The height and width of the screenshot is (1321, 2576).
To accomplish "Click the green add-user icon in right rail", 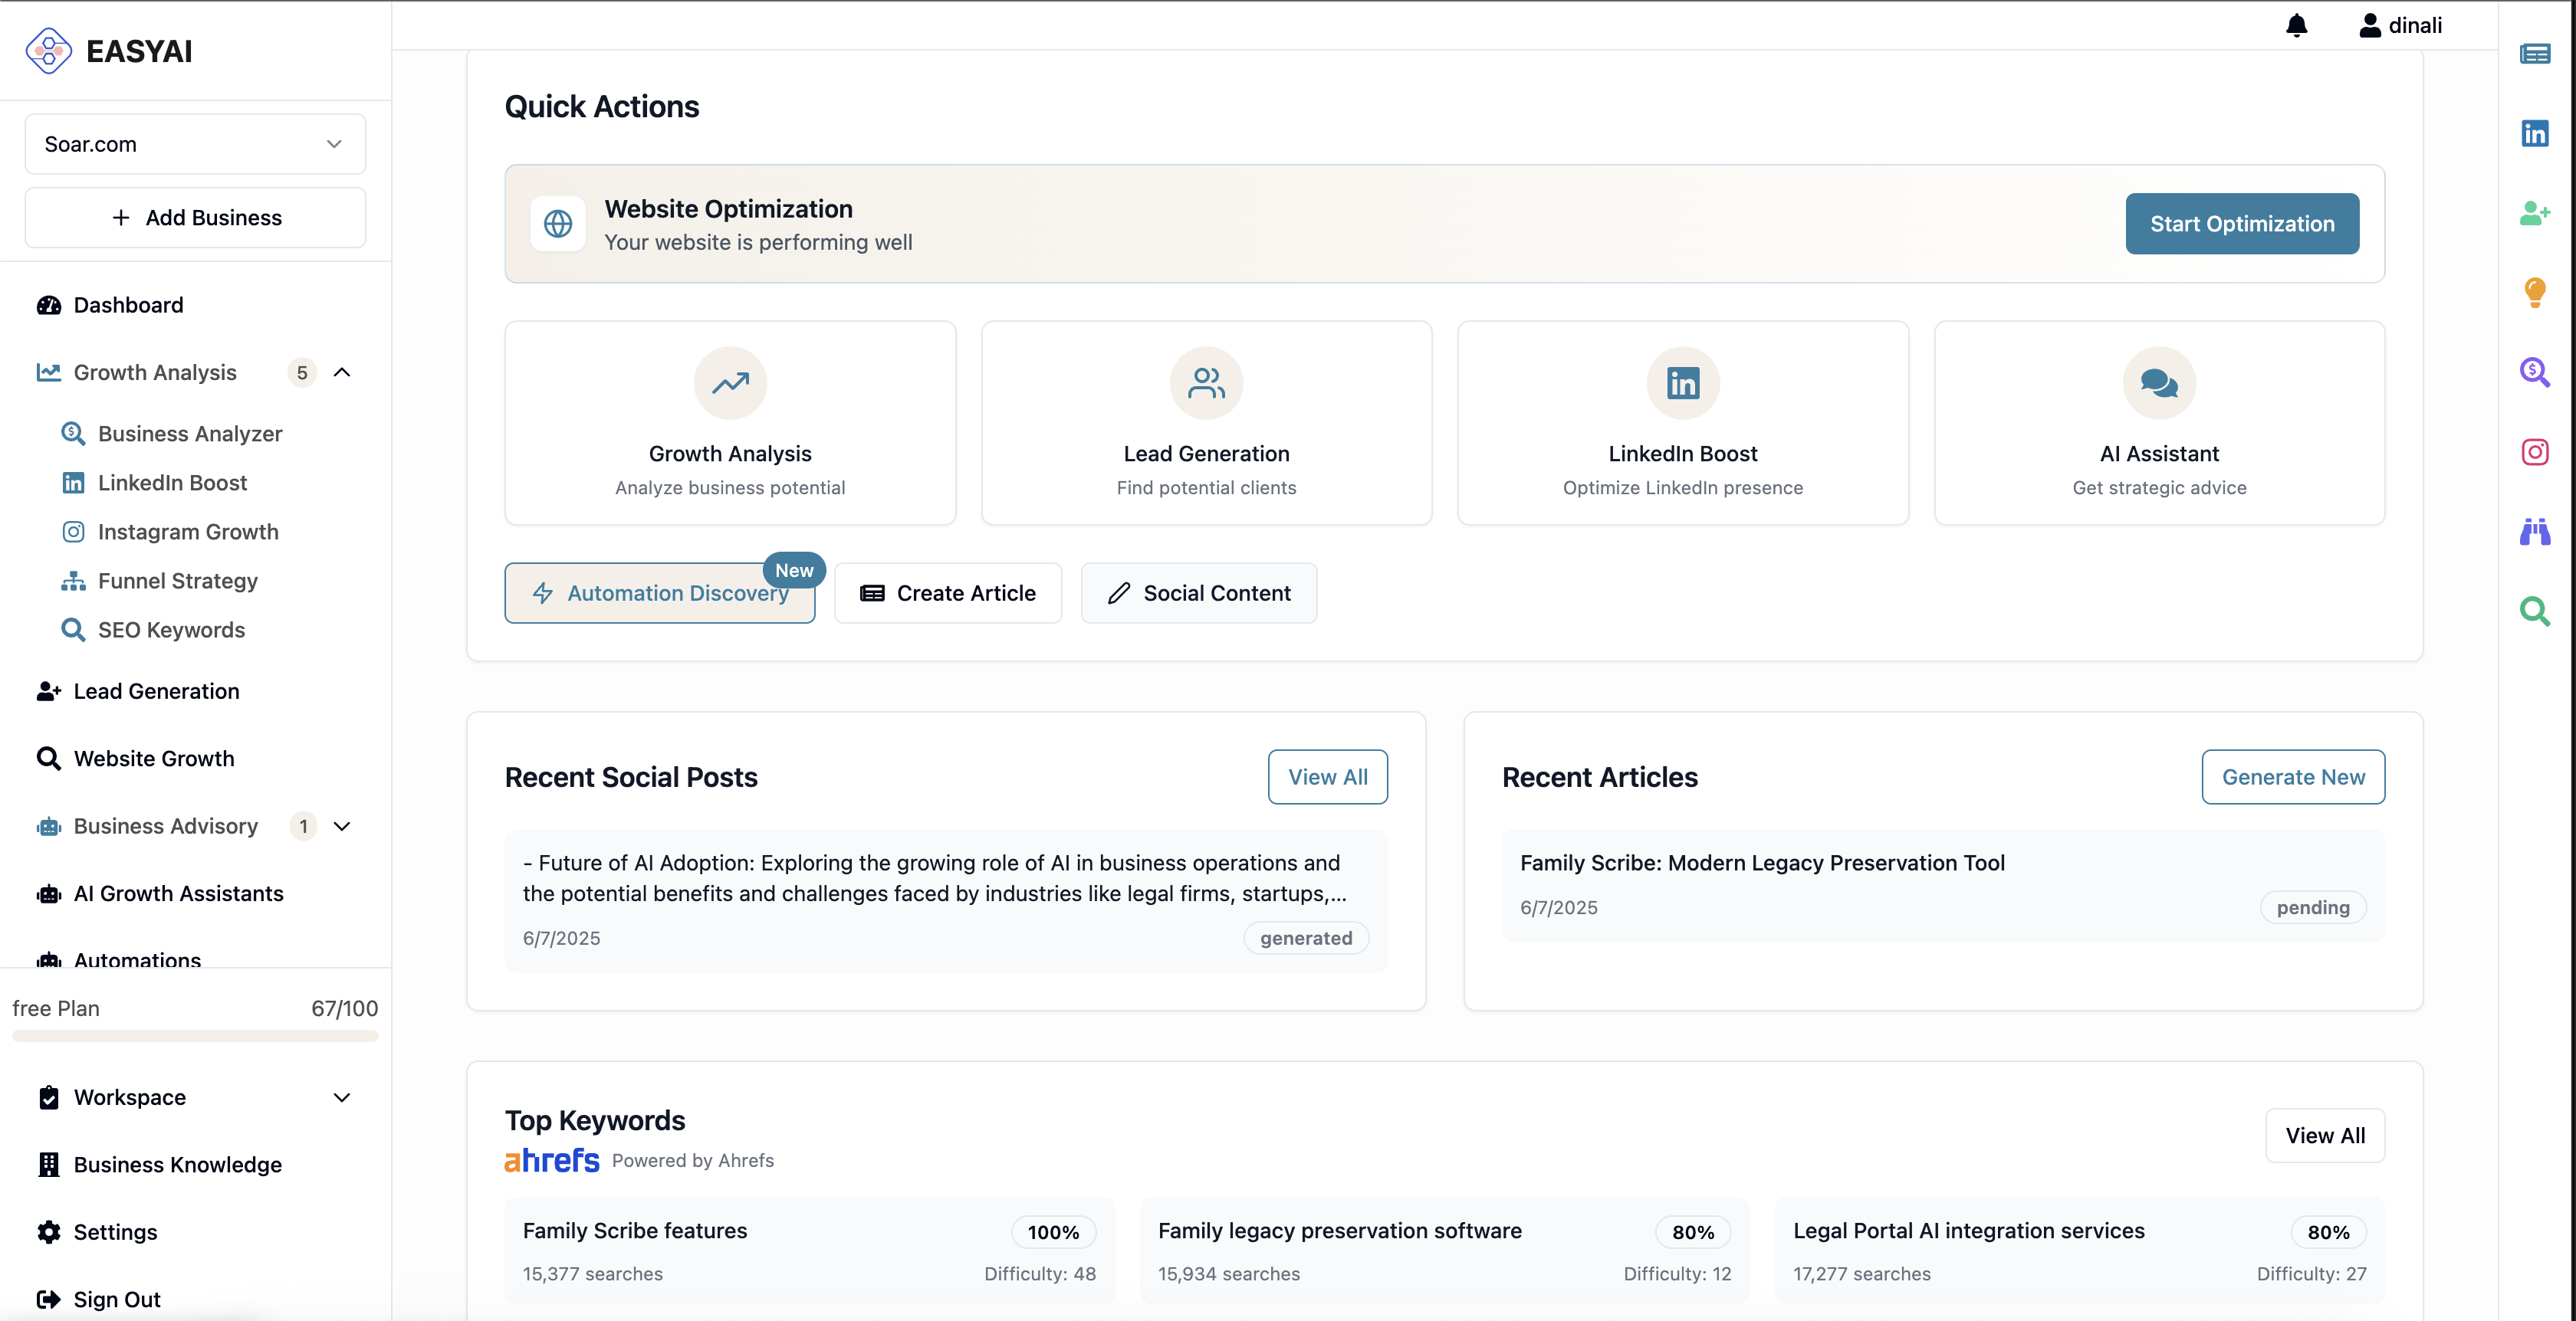I will (2534, 213).
